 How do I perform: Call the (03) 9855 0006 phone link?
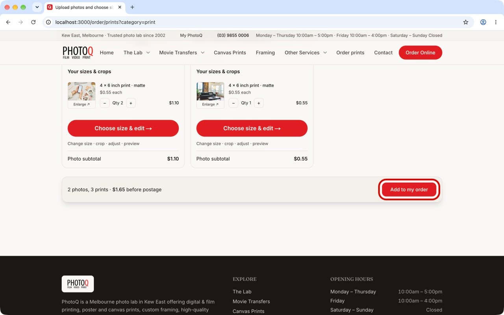tap(233, 35)
